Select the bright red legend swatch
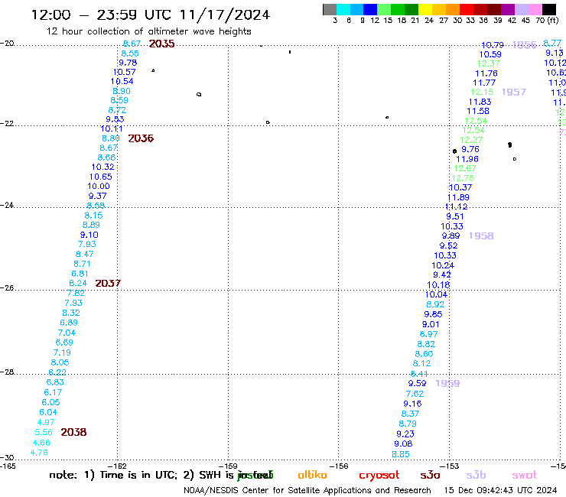 467,9
